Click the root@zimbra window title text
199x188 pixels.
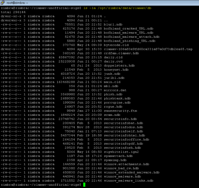click(17, 3)
